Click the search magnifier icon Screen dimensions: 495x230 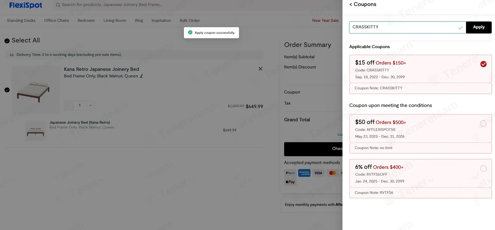(x=58, y=5)
